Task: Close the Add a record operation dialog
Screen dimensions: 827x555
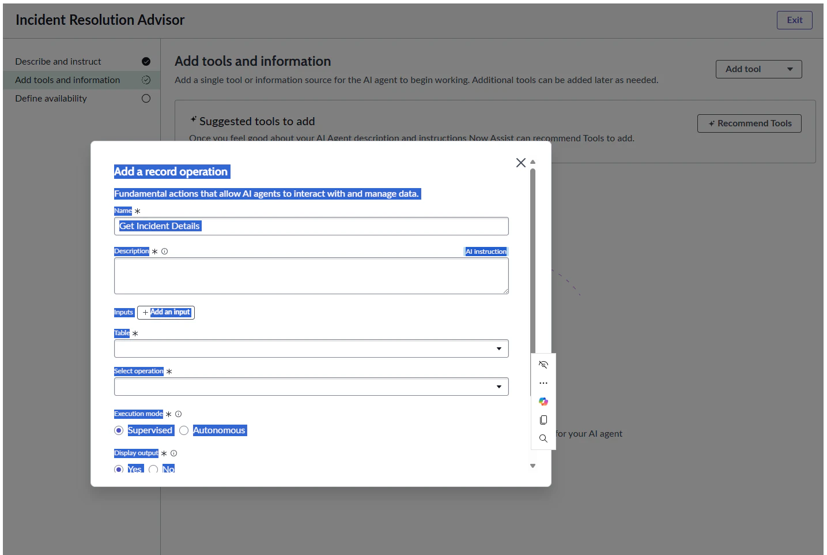Action: click(521, 163)
